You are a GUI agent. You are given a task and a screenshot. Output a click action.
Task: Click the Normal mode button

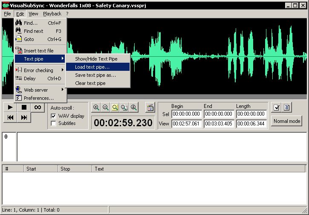(287, 121)
